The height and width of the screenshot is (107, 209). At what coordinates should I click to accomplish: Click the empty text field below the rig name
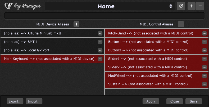(104, 16)
